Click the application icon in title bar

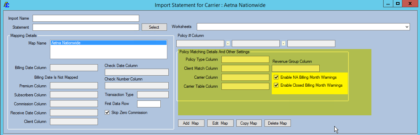(x=6, y=5)
